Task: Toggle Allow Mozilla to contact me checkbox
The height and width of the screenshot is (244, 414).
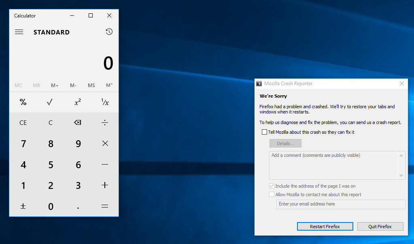Action: pyautogui.click(x=272, y=194)
